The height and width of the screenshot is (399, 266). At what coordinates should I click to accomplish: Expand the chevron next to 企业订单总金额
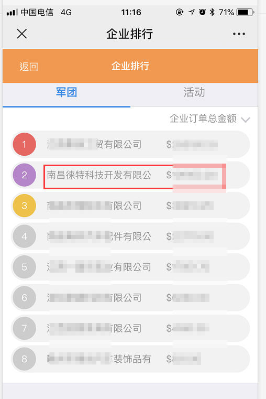(246, 120)
